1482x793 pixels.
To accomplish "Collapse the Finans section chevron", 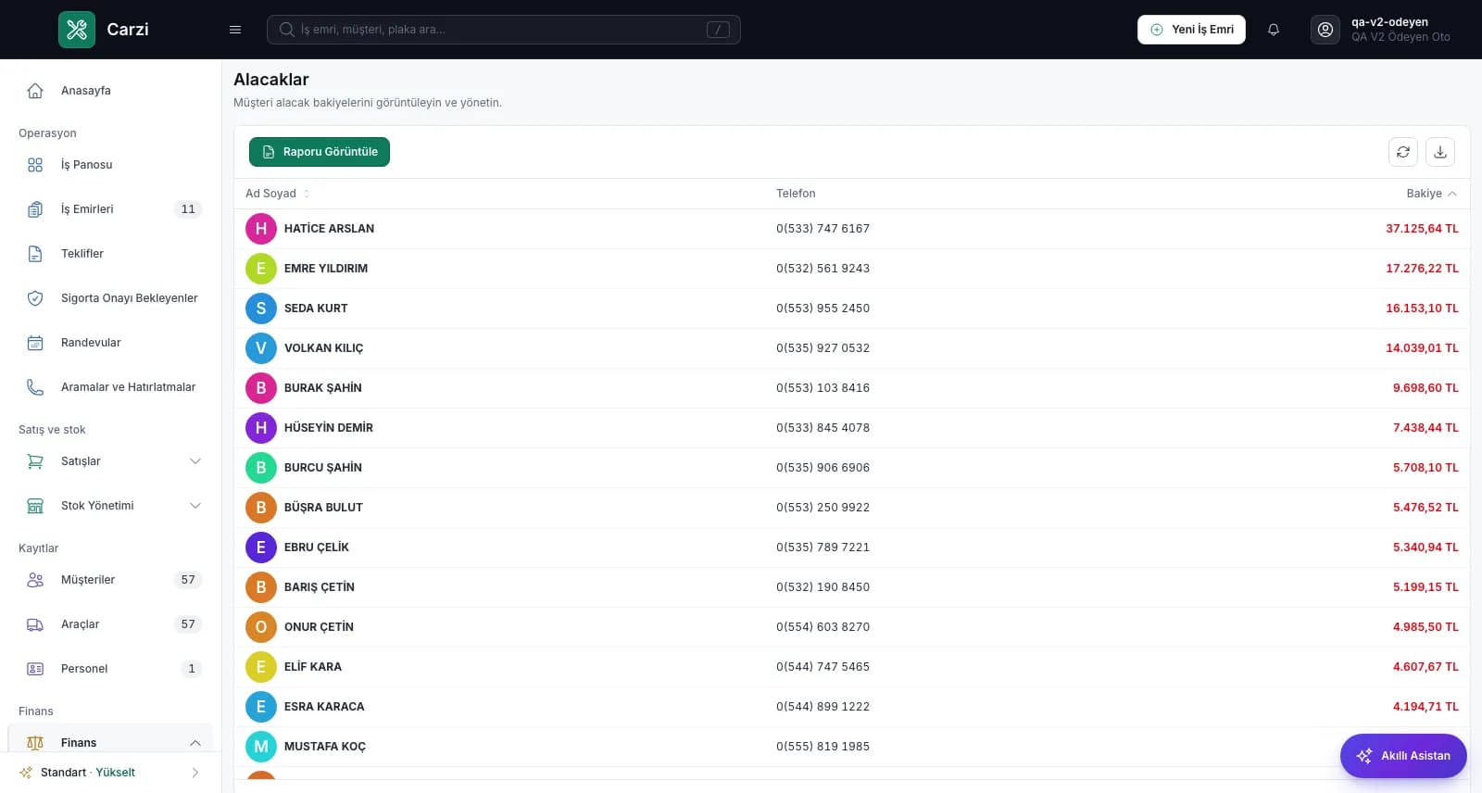I will coord(195,743).
